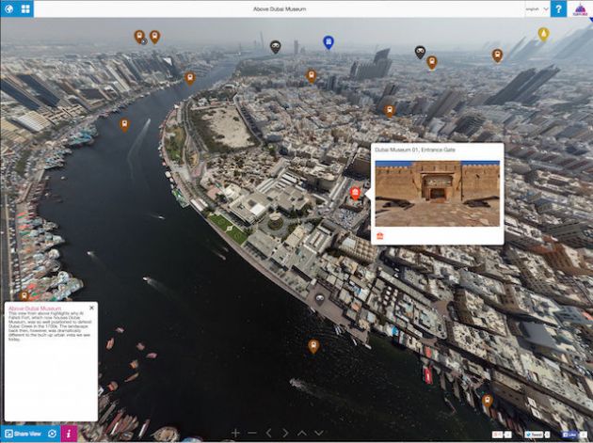
Task: Click the look down chevron control
Action: pyautogui.click(x=319, y=434)
